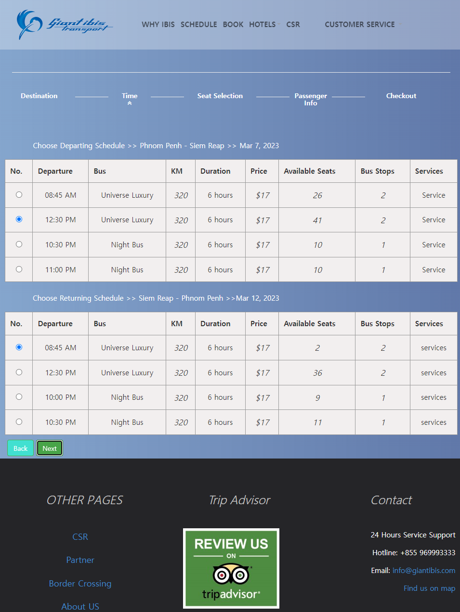The width and height of the screenshot is (460, 612).
Task: Open services link for 12:30 PM returning bus
Action: (434, 373)
